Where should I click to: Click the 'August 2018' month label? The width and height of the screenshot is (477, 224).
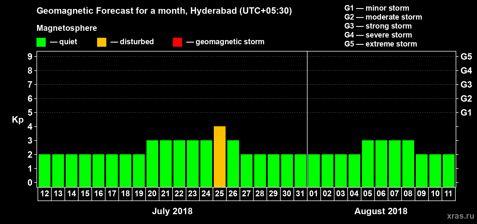381,211
